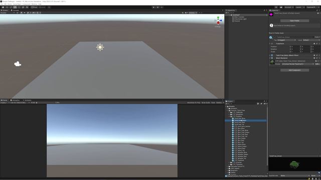Select the Directional Light sun gizmo in scene

tap(100, 47)
